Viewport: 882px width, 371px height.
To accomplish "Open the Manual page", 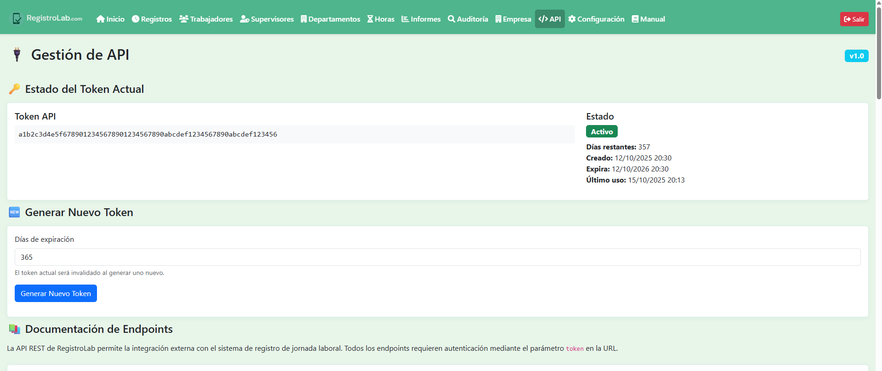I will pyautogui.click(x=649, y=19).
